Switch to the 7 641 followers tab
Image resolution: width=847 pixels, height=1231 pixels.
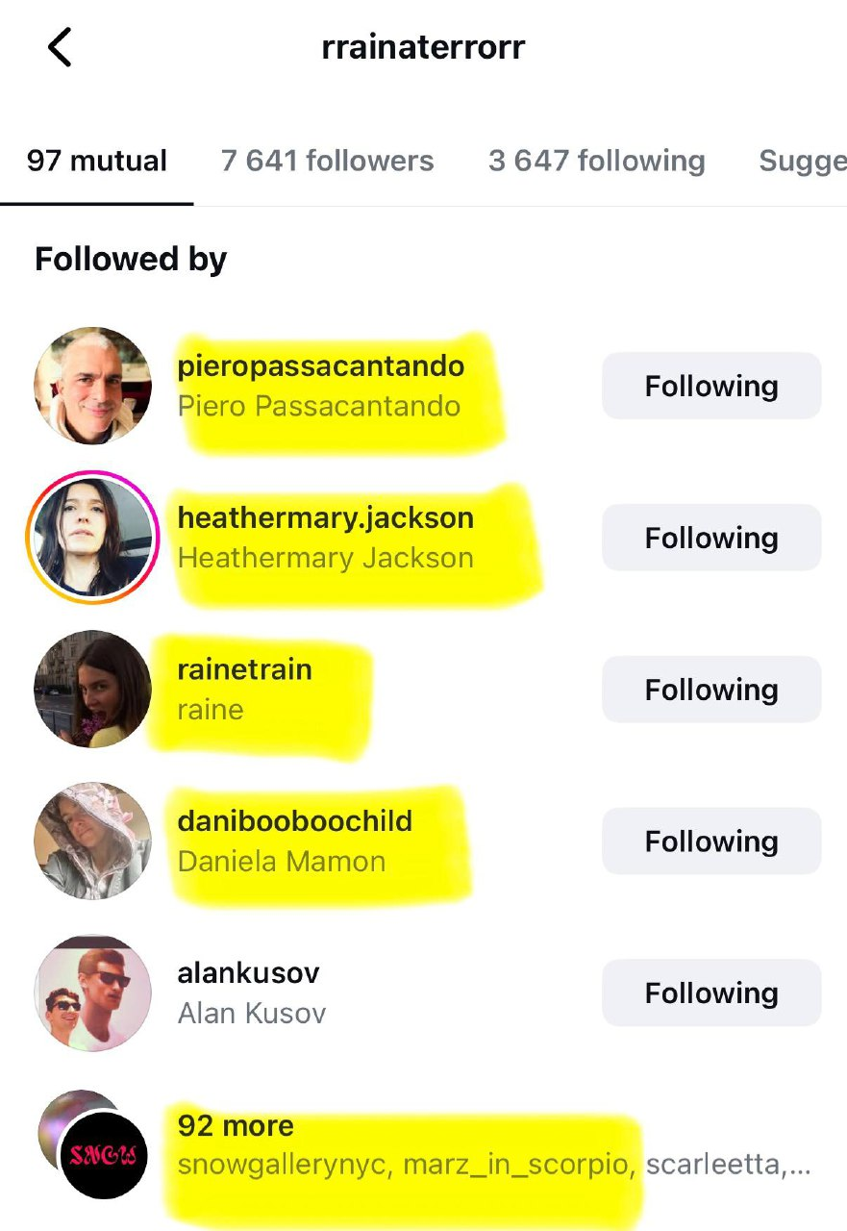[328, 161]
